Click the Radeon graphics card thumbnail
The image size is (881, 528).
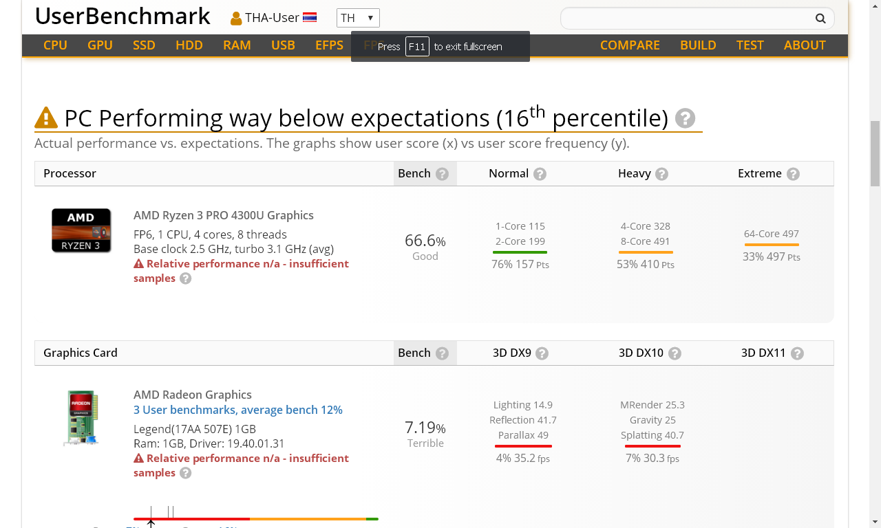81,417
